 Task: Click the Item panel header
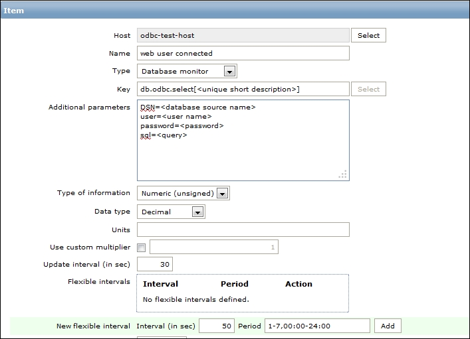(235, 11)
